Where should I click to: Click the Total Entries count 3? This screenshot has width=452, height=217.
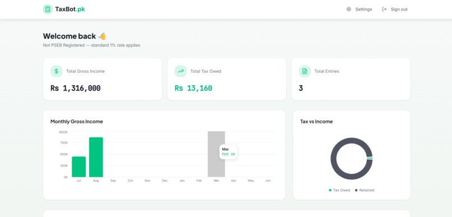pyautogui.click(x=301, y=88)
